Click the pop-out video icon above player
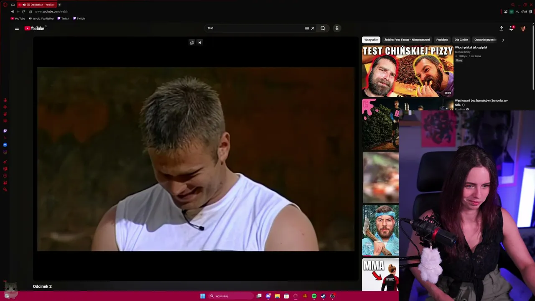The width and height of the screenshot is (535, 301). (x=192, y=42)
